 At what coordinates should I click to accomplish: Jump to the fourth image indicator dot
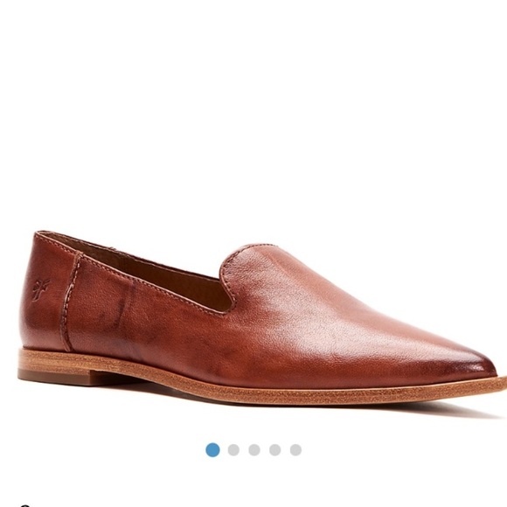[x=274, y=450]
